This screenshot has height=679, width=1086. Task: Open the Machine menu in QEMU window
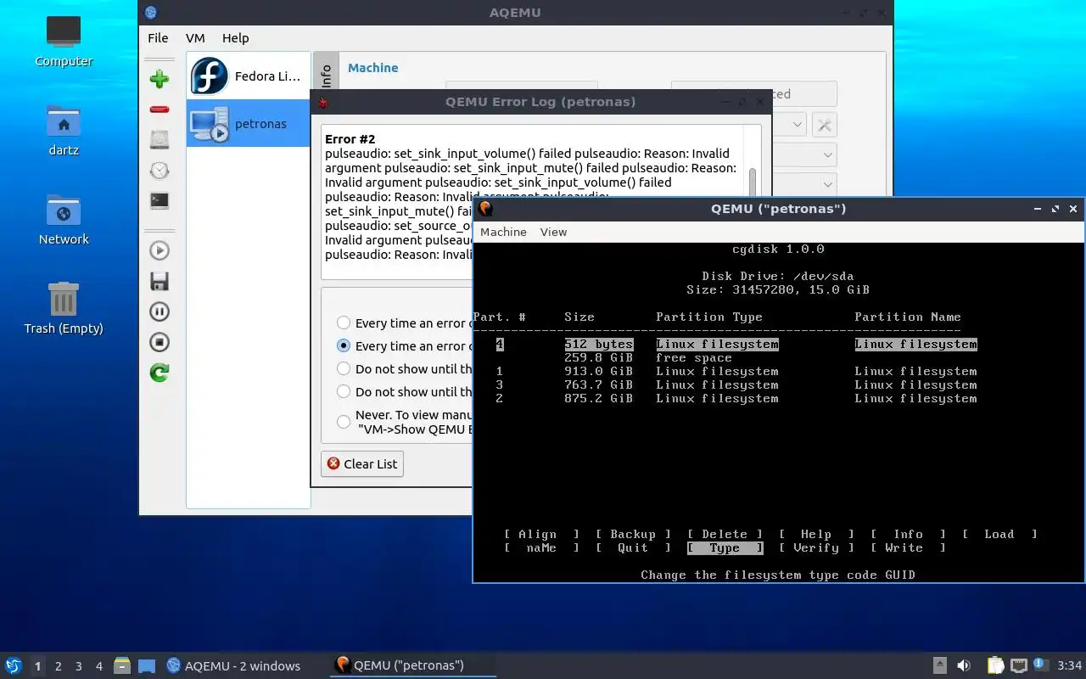pyautogui.click(x=503, y=232)
